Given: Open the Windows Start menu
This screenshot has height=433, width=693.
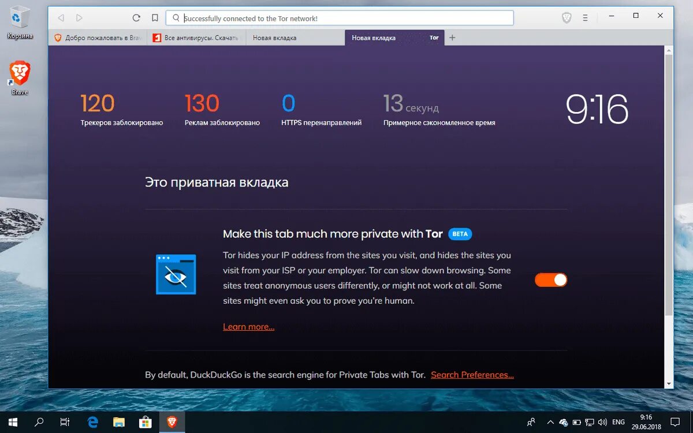Looking at the screenshot, I should 13,422.
